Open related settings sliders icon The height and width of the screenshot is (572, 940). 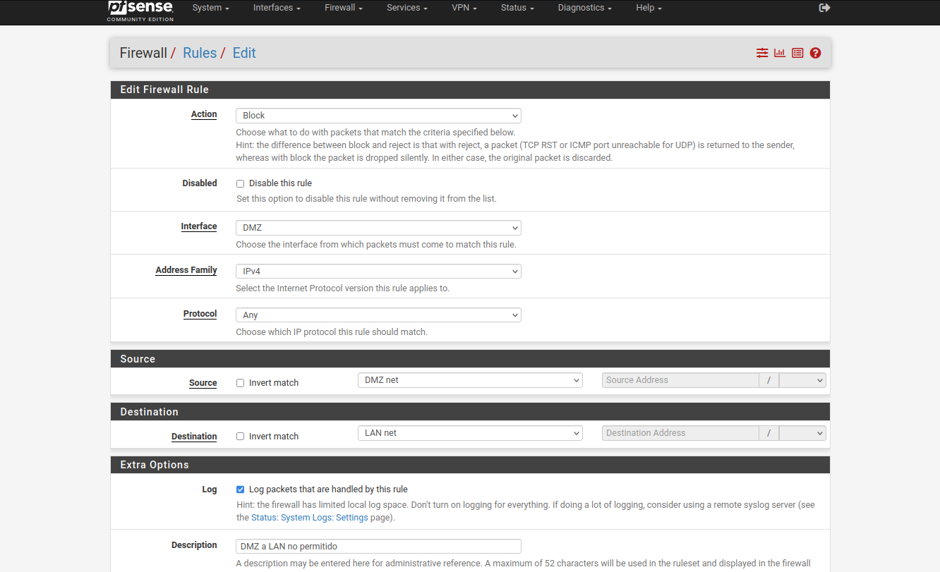click(x=762, y=53)
